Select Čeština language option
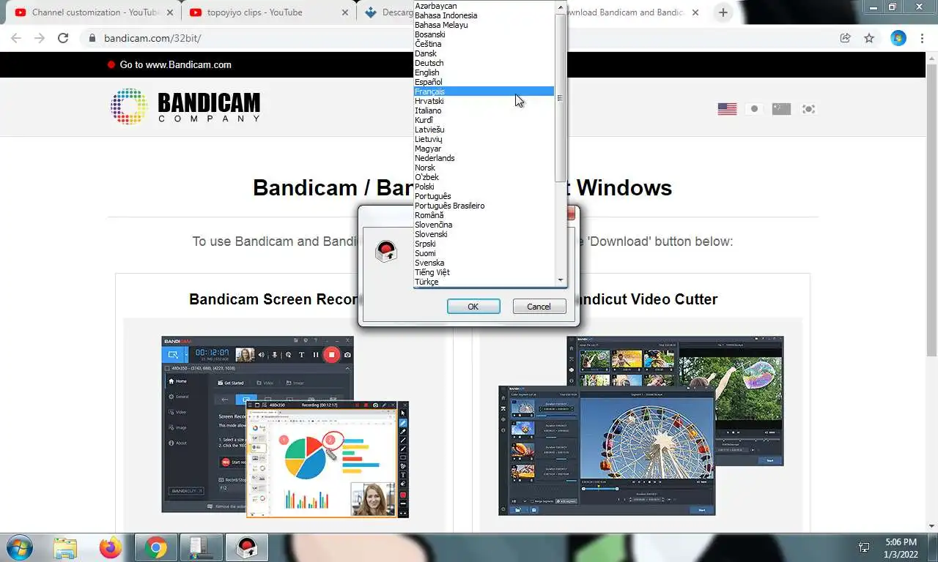The image size is (938, 562). [x=484, y=44]
